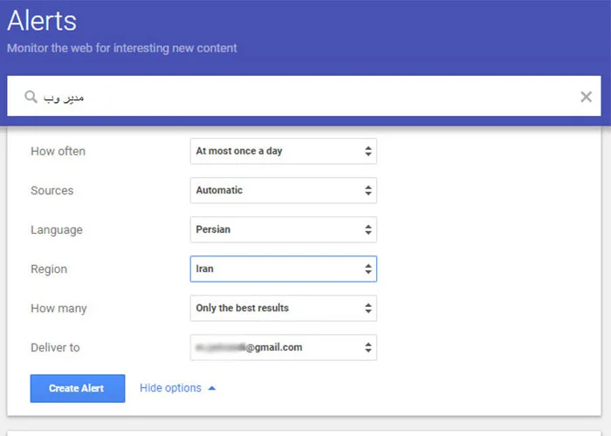
Task: Click the Language label
Action: pyautogui.click(x=57, y=230)
